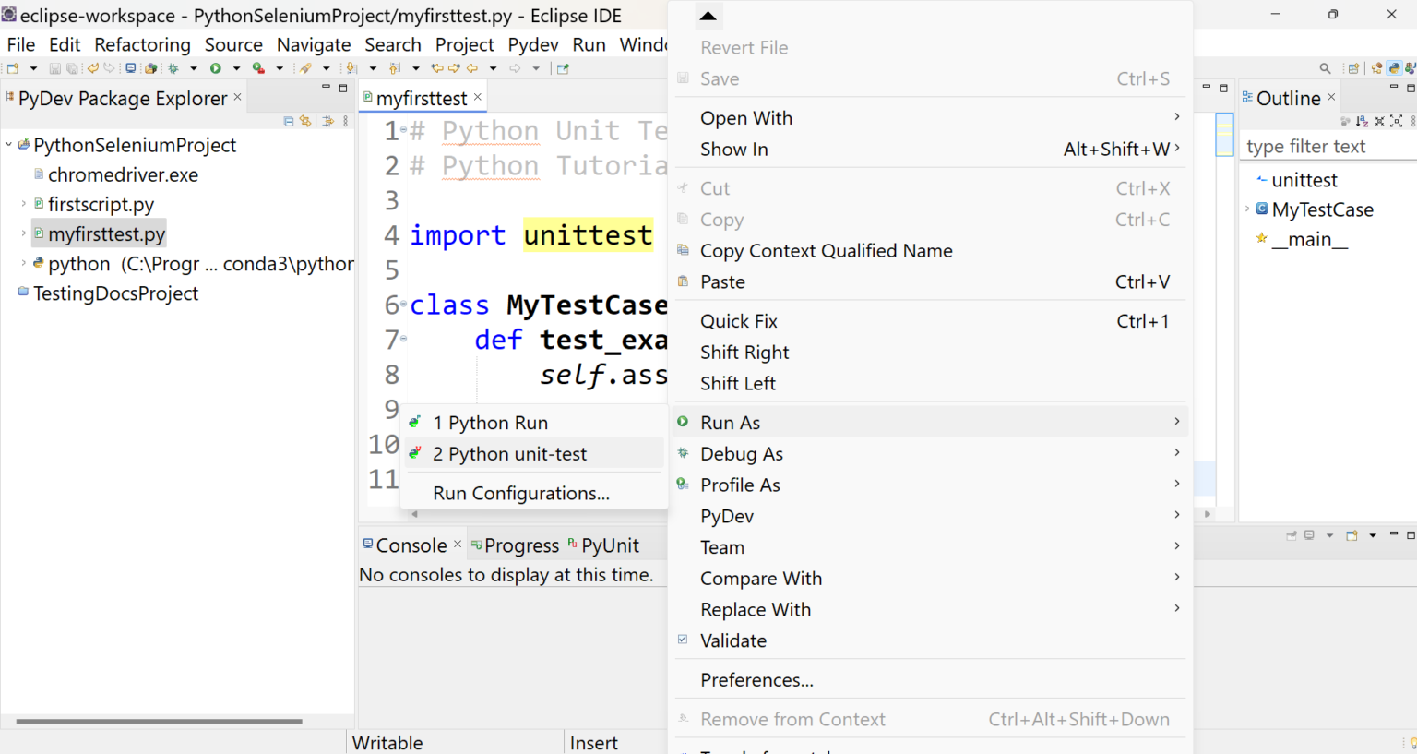
Task: Open the Debug As submenu
Action: pos(930,453)
